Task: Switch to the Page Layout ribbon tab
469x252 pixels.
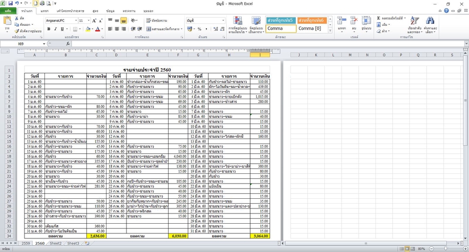Action: coord(70,11)
